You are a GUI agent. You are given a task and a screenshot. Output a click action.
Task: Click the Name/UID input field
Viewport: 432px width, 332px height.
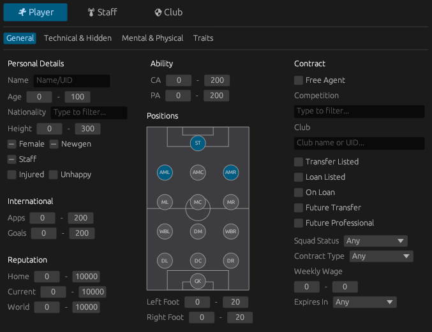pos(71,81)
